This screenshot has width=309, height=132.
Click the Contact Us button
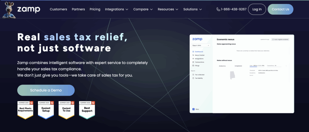(x=280, y=9)
